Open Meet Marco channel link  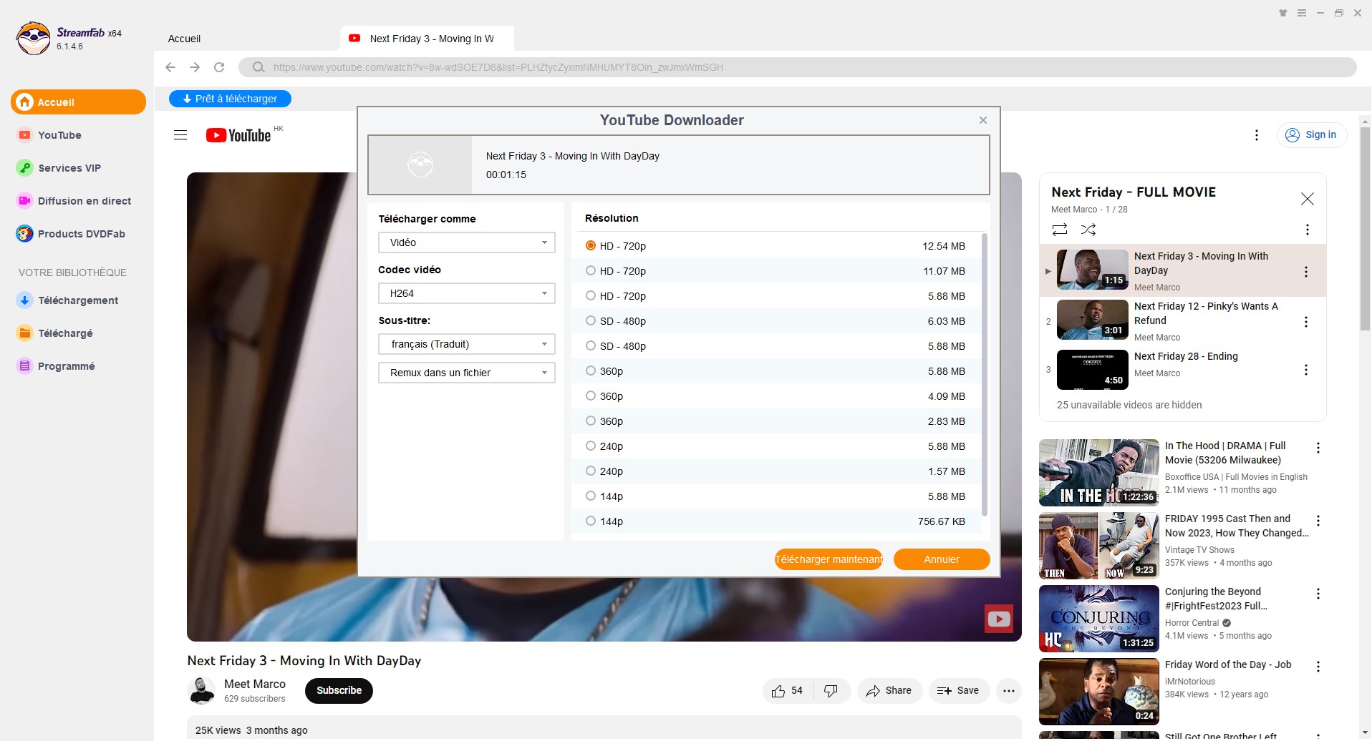(x=254, y=684)
